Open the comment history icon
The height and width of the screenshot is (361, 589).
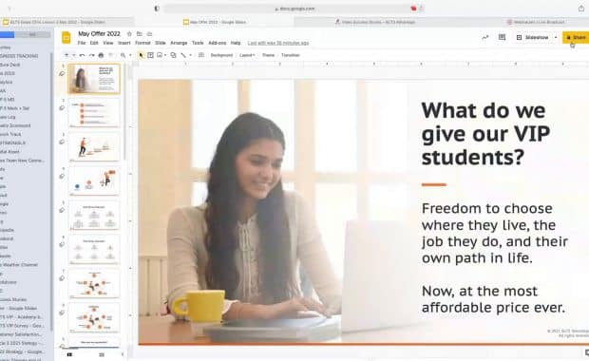pos(502,37)
